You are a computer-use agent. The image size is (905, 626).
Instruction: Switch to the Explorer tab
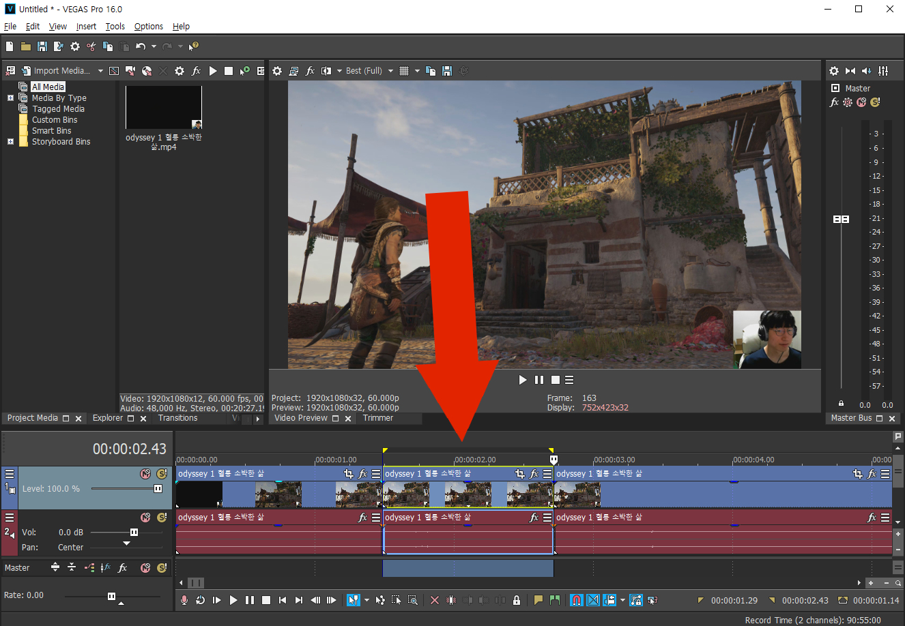(x=108, y=418)
